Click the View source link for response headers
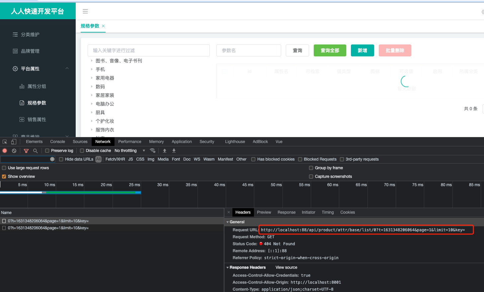This screenshot has width=484, height=292. (x=286, y=267)
